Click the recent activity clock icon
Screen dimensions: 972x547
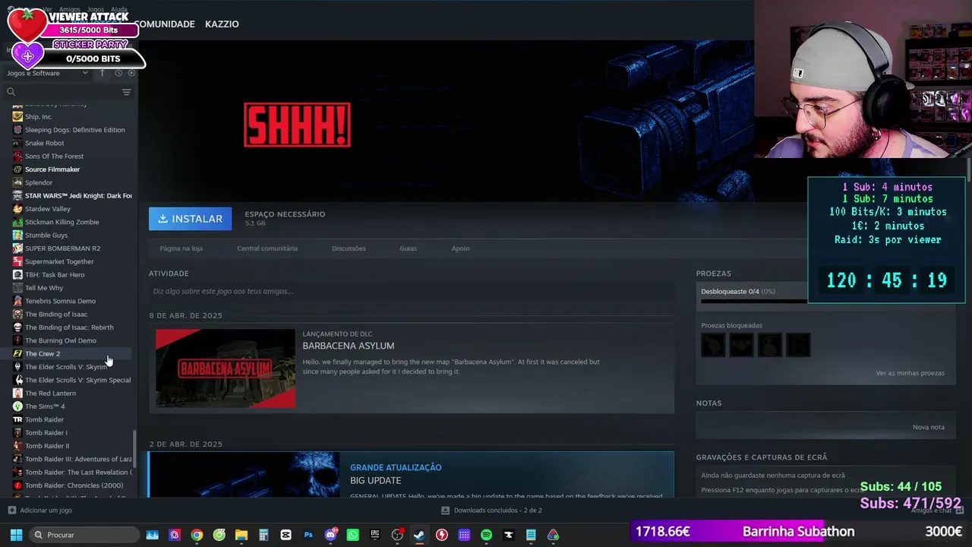118,73
